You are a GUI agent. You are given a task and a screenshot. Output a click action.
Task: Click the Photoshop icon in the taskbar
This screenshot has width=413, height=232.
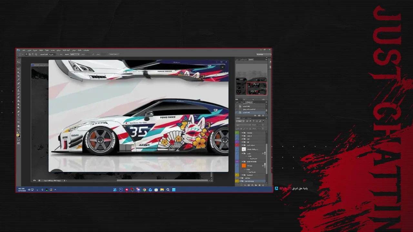point(121,190)
